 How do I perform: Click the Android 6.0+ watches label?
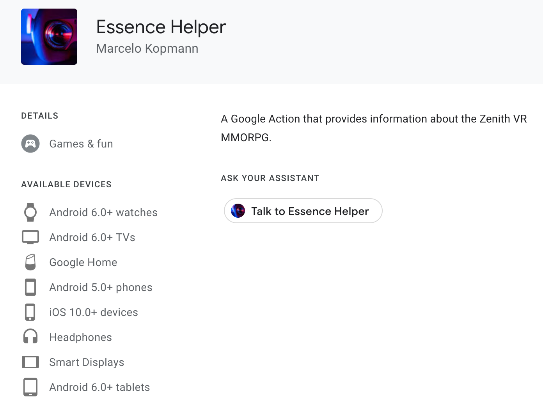click(x=103, y=212)
